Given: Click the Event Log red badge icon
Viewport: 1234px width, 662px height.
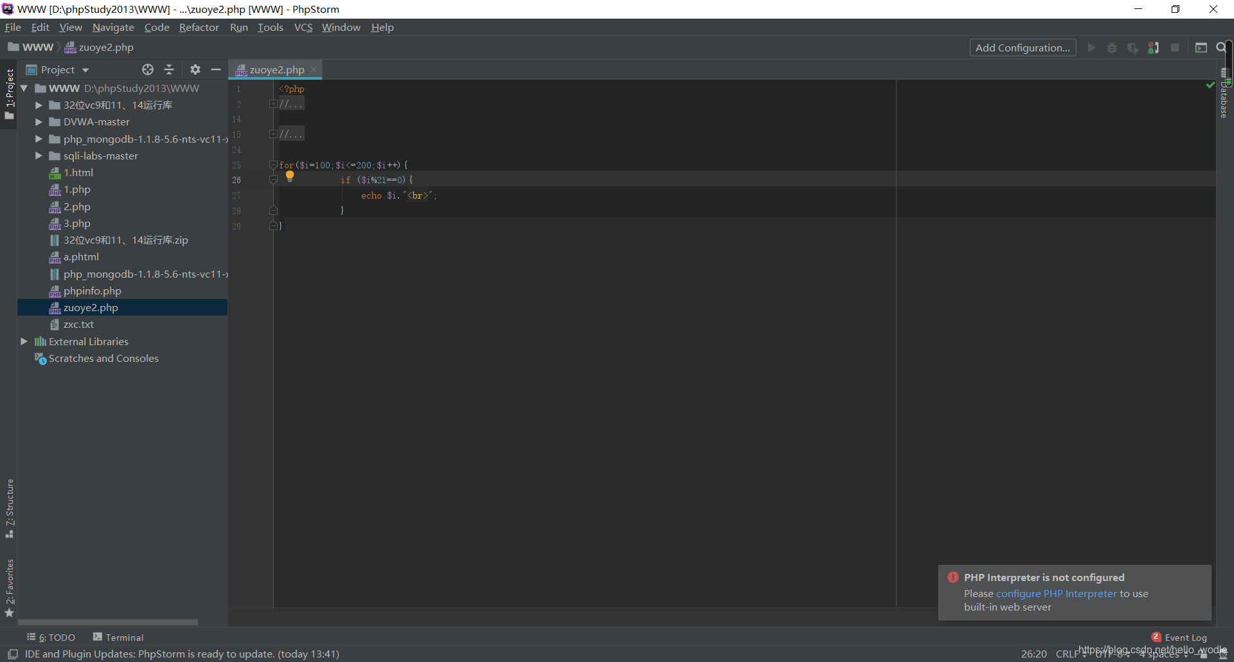Looking at the screenshot, I should pyautogui.click(x=1156, y=637).
